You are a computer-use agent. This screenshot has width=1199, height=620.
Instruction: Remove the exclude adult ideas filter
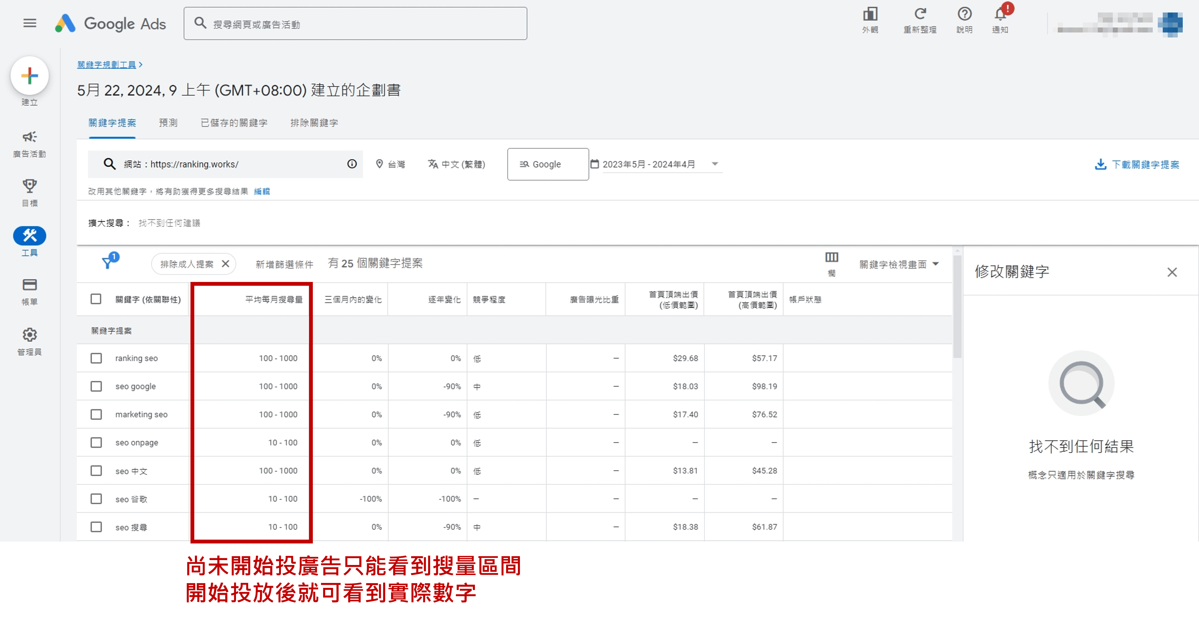click(x=226, y=264)
